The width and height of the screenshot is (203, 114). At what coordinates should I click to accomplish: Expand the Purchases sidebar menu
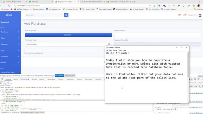click(x=10, y=32)
